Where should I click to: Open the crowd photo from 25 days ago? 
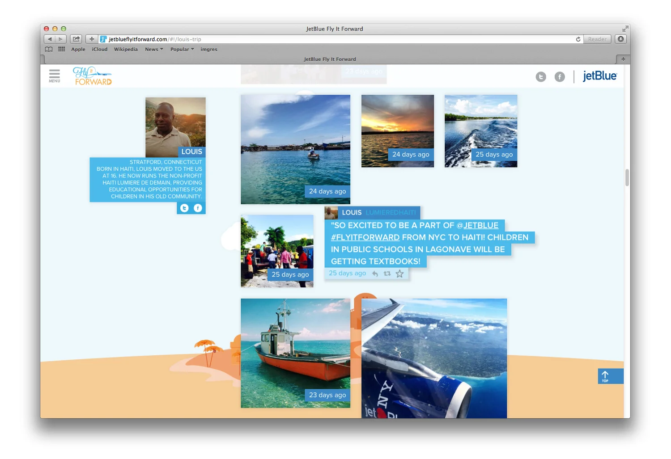coord(277,251)
